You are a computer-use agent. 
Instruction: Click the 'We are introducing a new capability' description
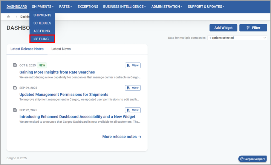tap(80, 77)
